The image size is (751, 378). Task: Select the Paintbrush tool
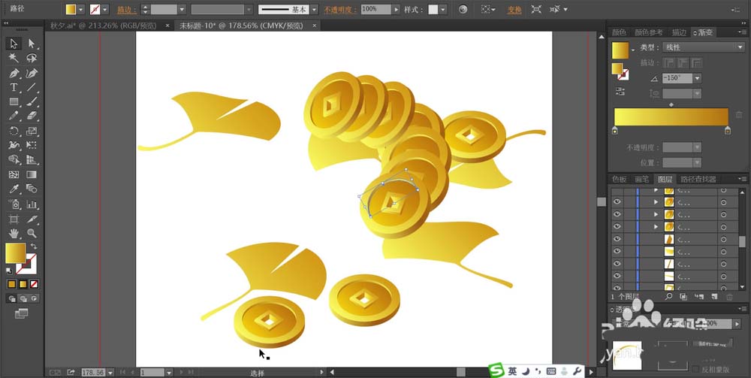coord(32,101)
